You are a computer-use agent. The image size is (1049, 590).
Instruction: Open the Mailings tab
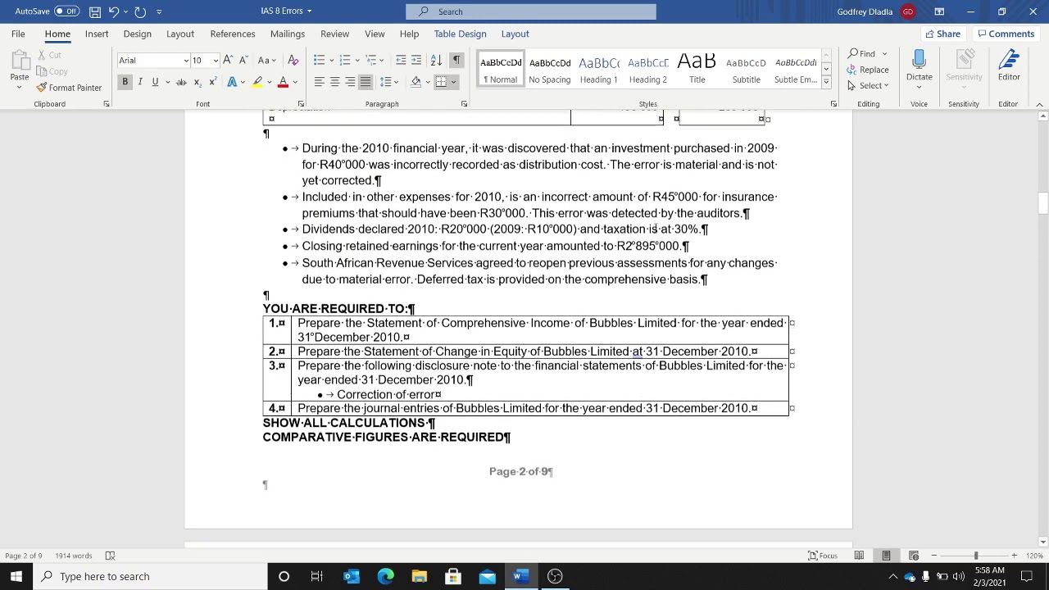point(288,34)
